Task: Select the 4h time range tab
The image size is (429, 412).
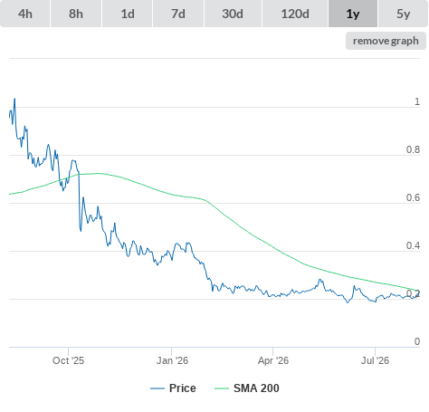Action: coord(24,14)
